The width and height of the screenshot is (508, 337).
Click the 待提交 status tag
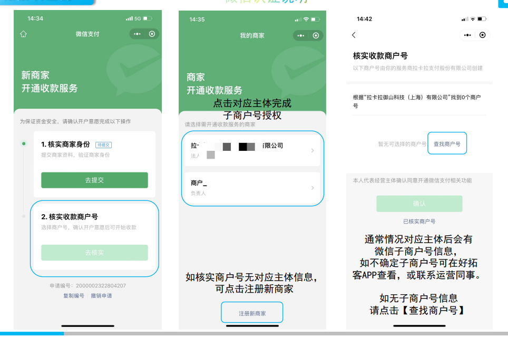(x=104, y=145)
